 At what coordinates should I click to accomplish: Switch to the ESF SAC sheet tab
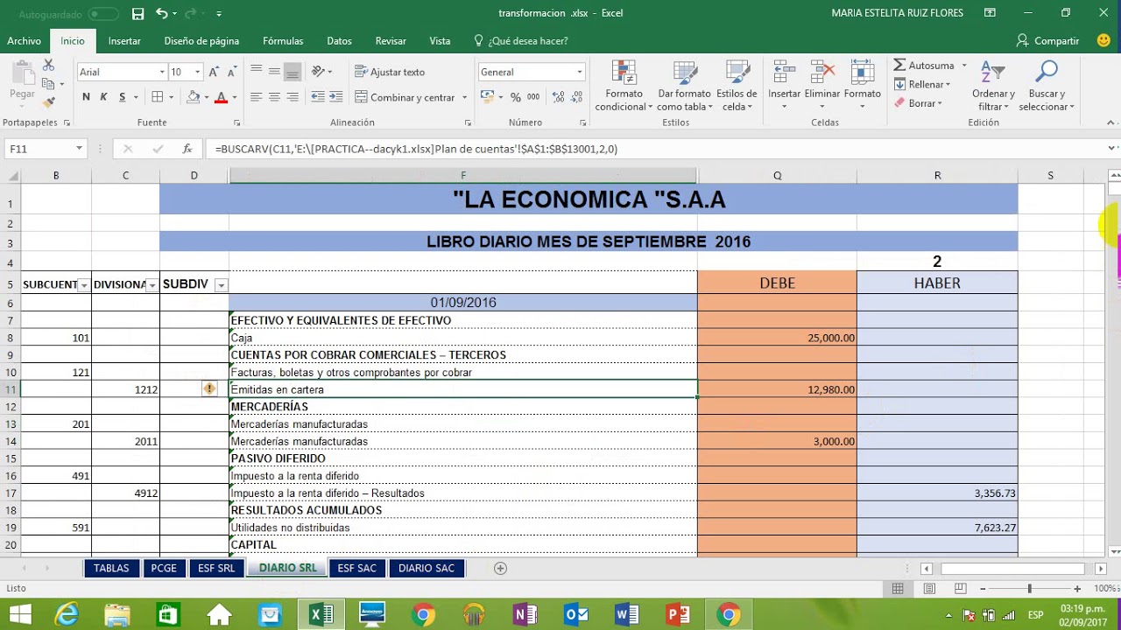click(x=356, y=568)
